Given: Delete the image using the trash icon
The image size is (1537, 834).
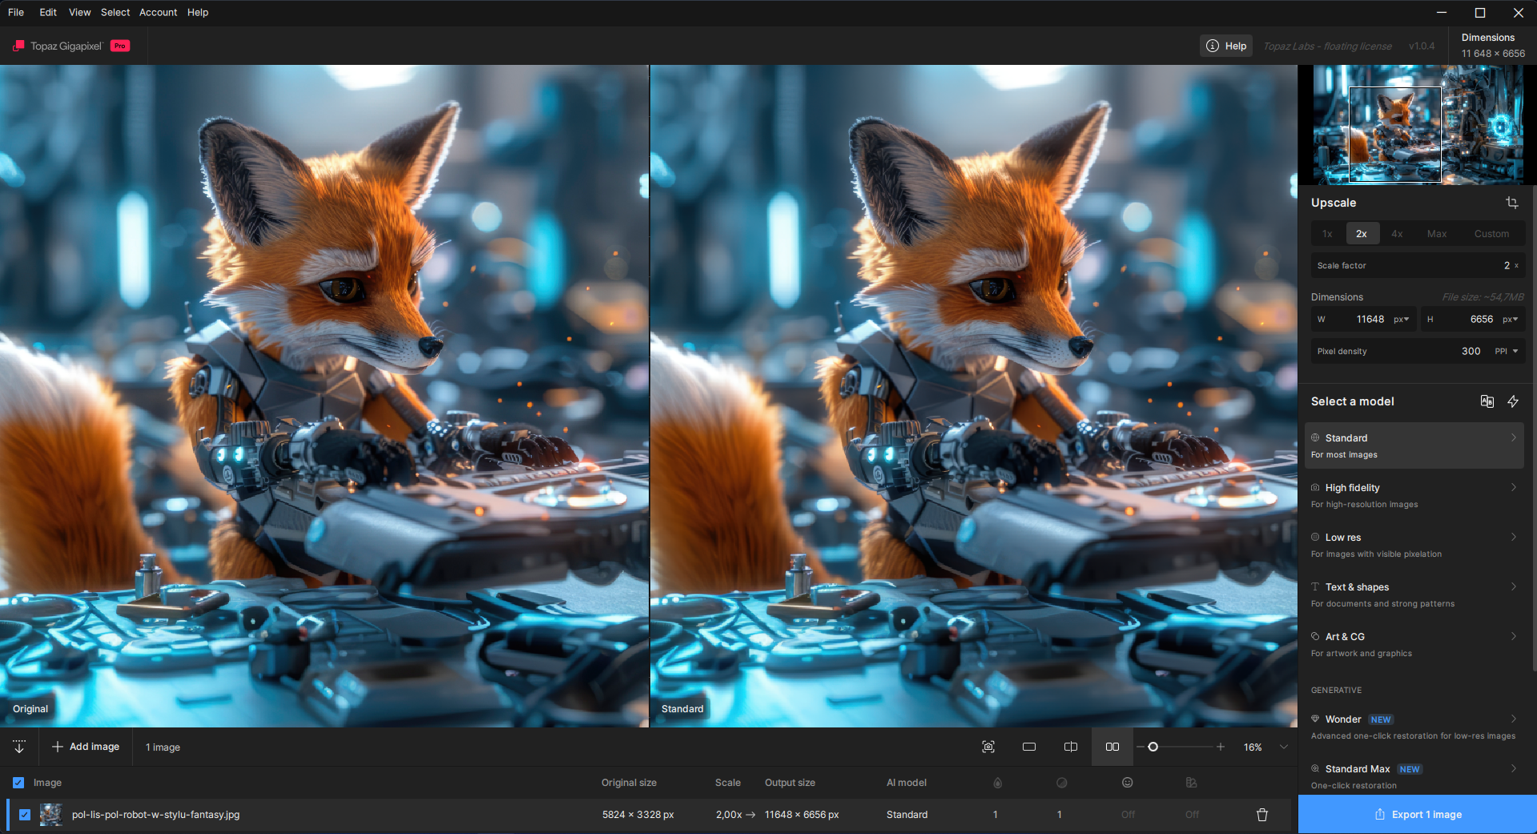Looking at the screenshot, I should point(1262,815).
